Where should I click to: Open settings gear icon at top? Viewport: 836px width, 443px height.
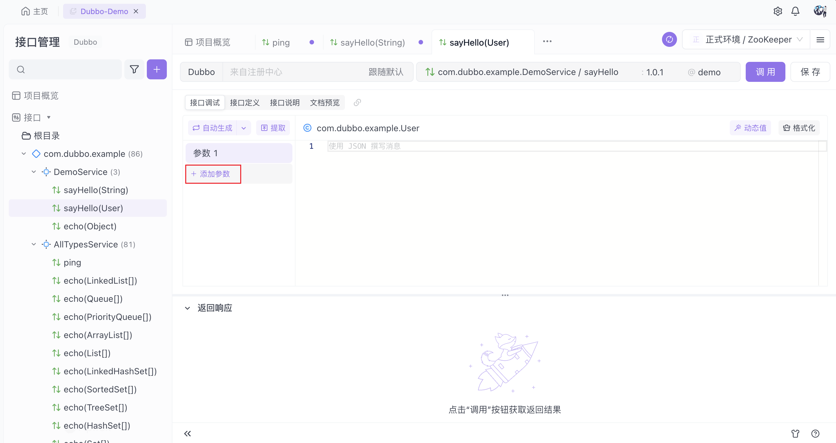[778, 11]
